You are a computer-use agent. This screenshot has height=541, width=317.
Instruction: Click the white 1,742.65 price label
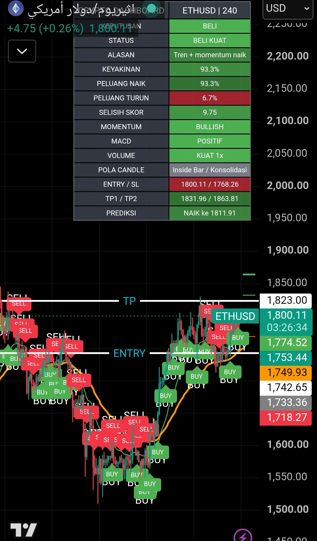pyautogui.click(x=286, y=387)
